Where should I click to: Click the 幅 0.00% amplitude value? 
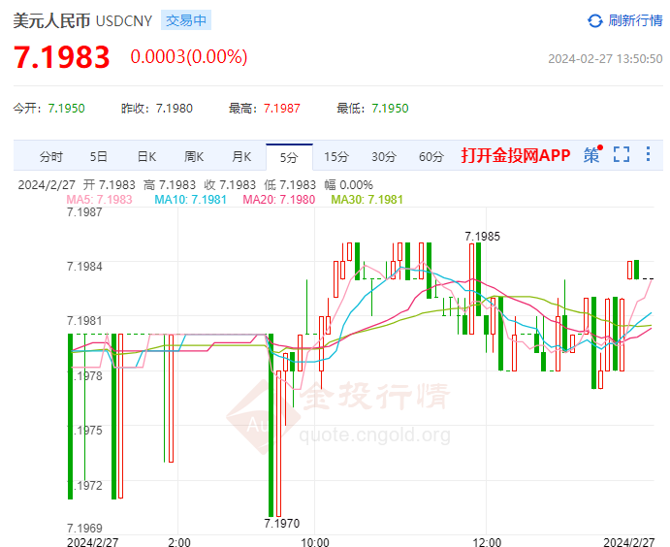(x=349, y=185)
